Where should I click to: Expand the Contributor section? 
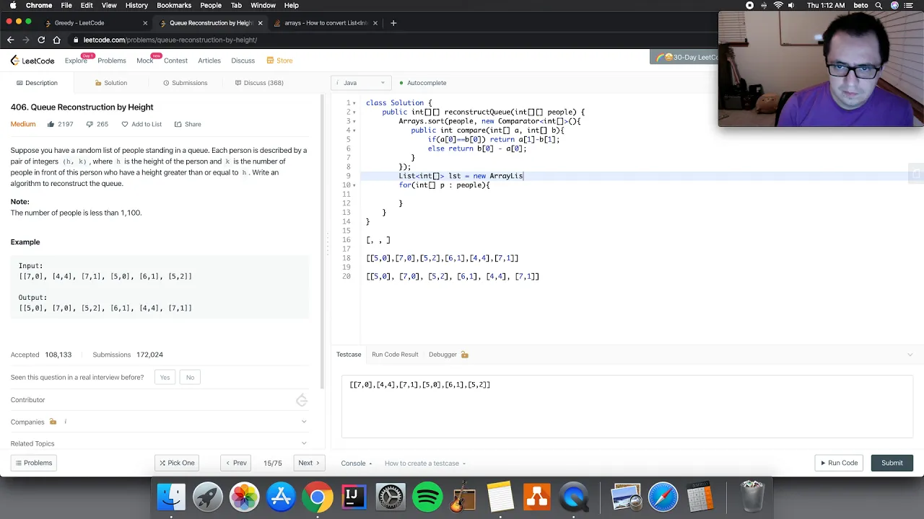[x=159, y=400]
